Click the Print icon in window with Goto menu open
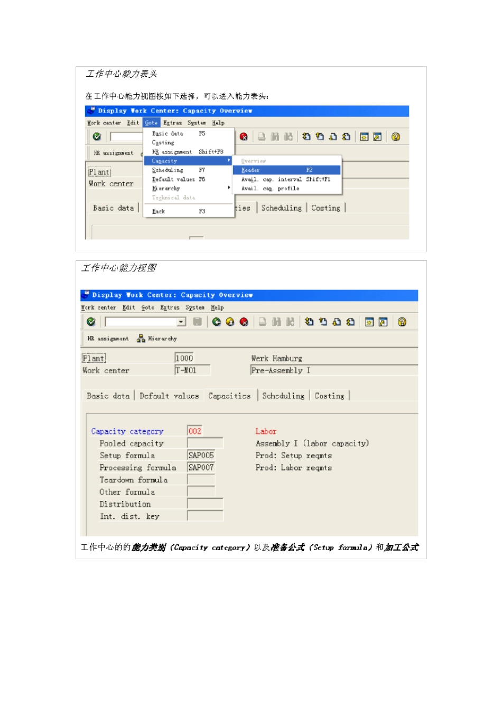The image size is (502, 711). [262, 136]
